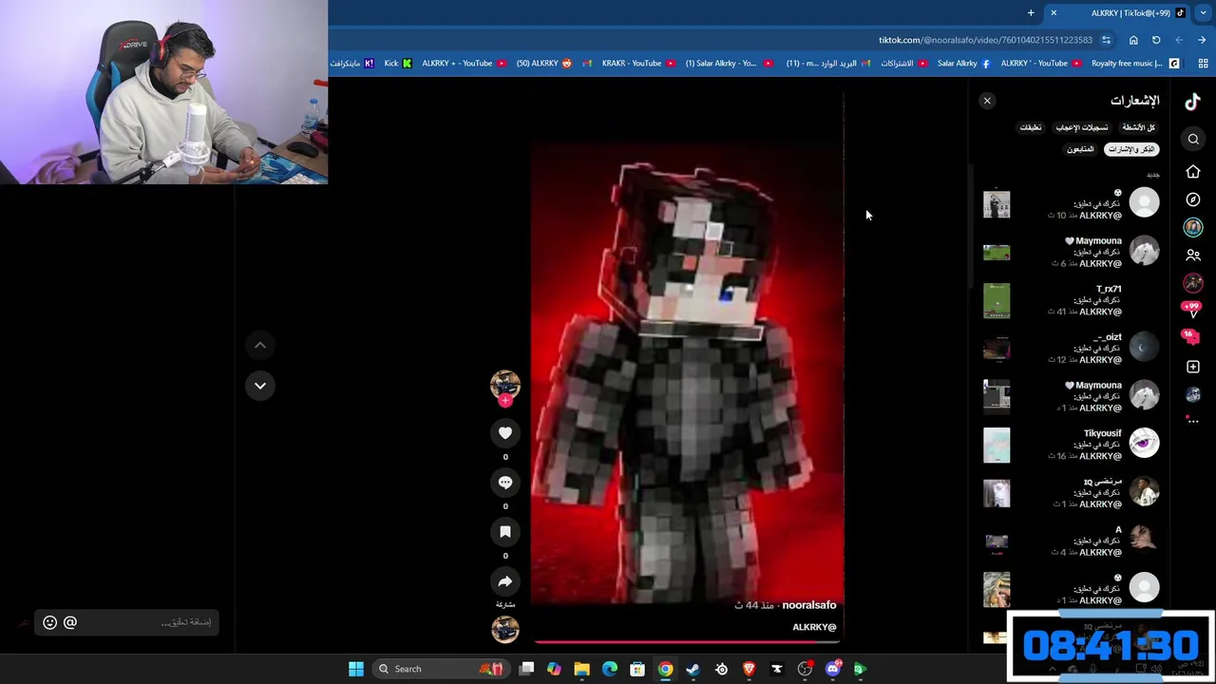Open site settings icon beside URL

1106,40
